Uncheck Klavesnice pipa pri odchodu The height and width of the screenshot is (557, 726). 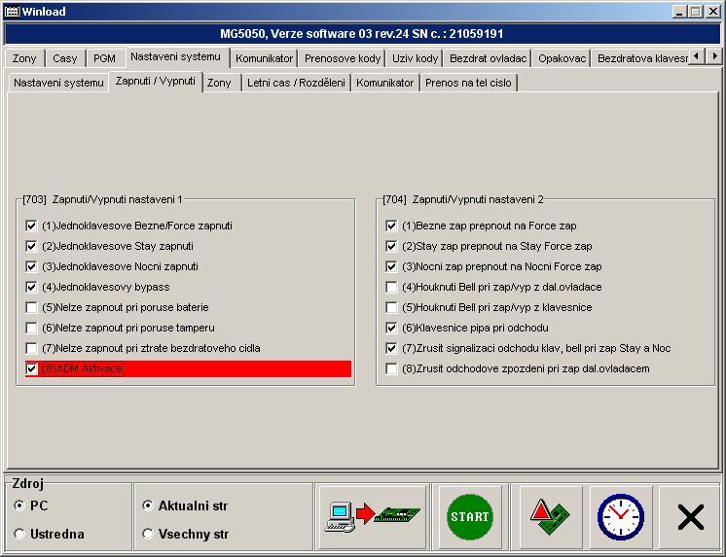(x=391, y=328)
